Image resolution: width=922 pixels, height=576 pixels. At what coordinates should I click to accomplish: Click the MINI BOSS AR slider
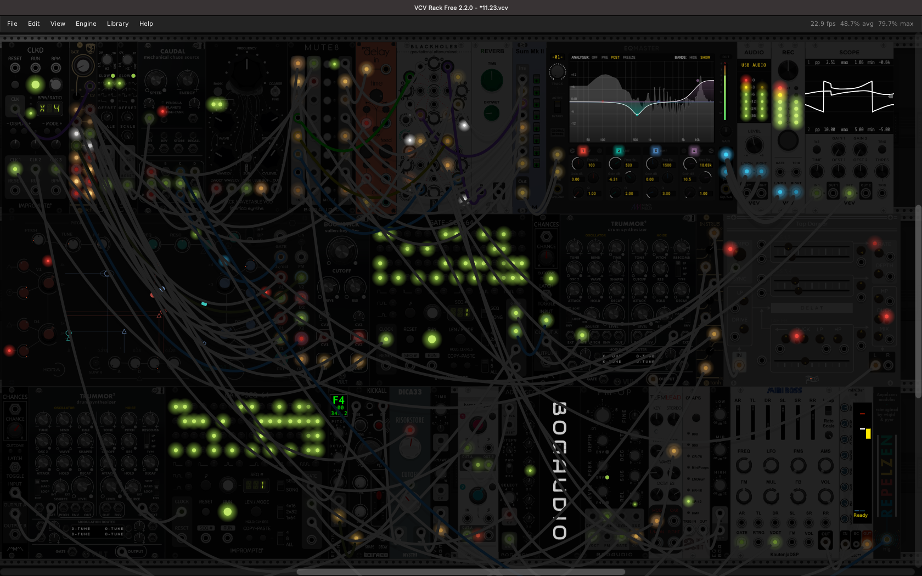pos(738,422)
